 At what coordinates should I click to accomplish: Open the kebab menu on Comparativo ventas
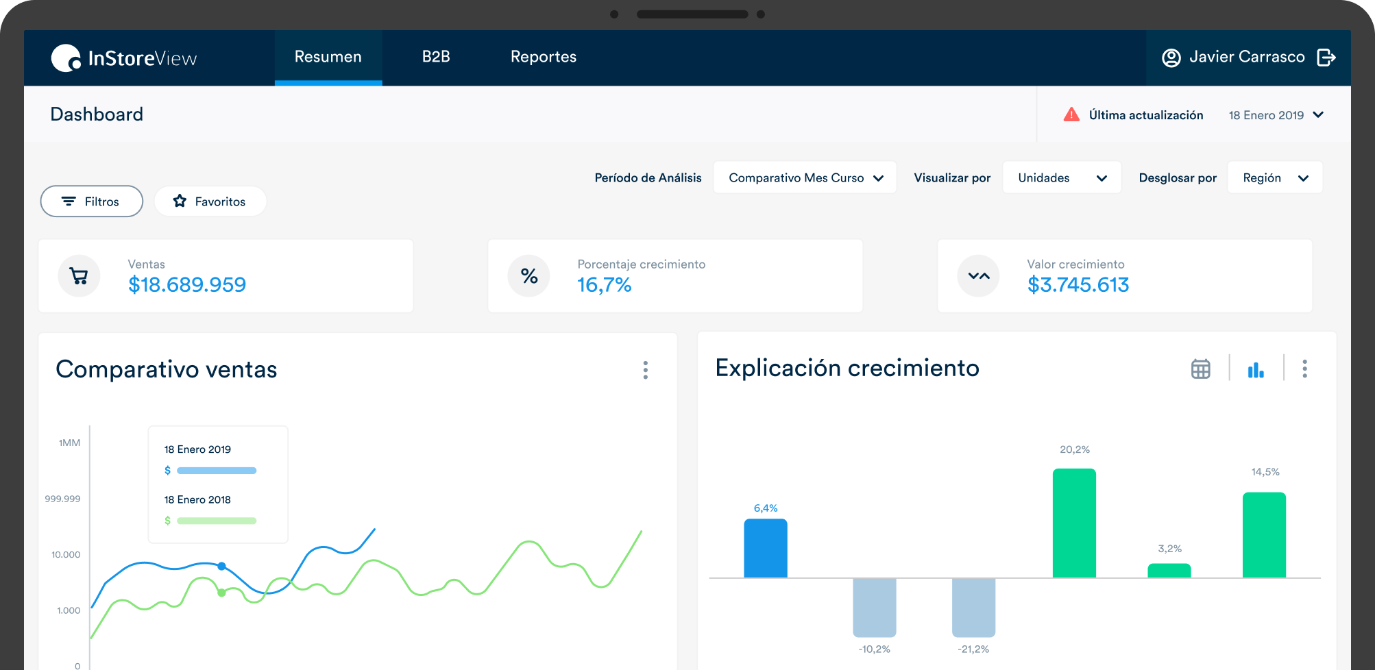(645, 370)
